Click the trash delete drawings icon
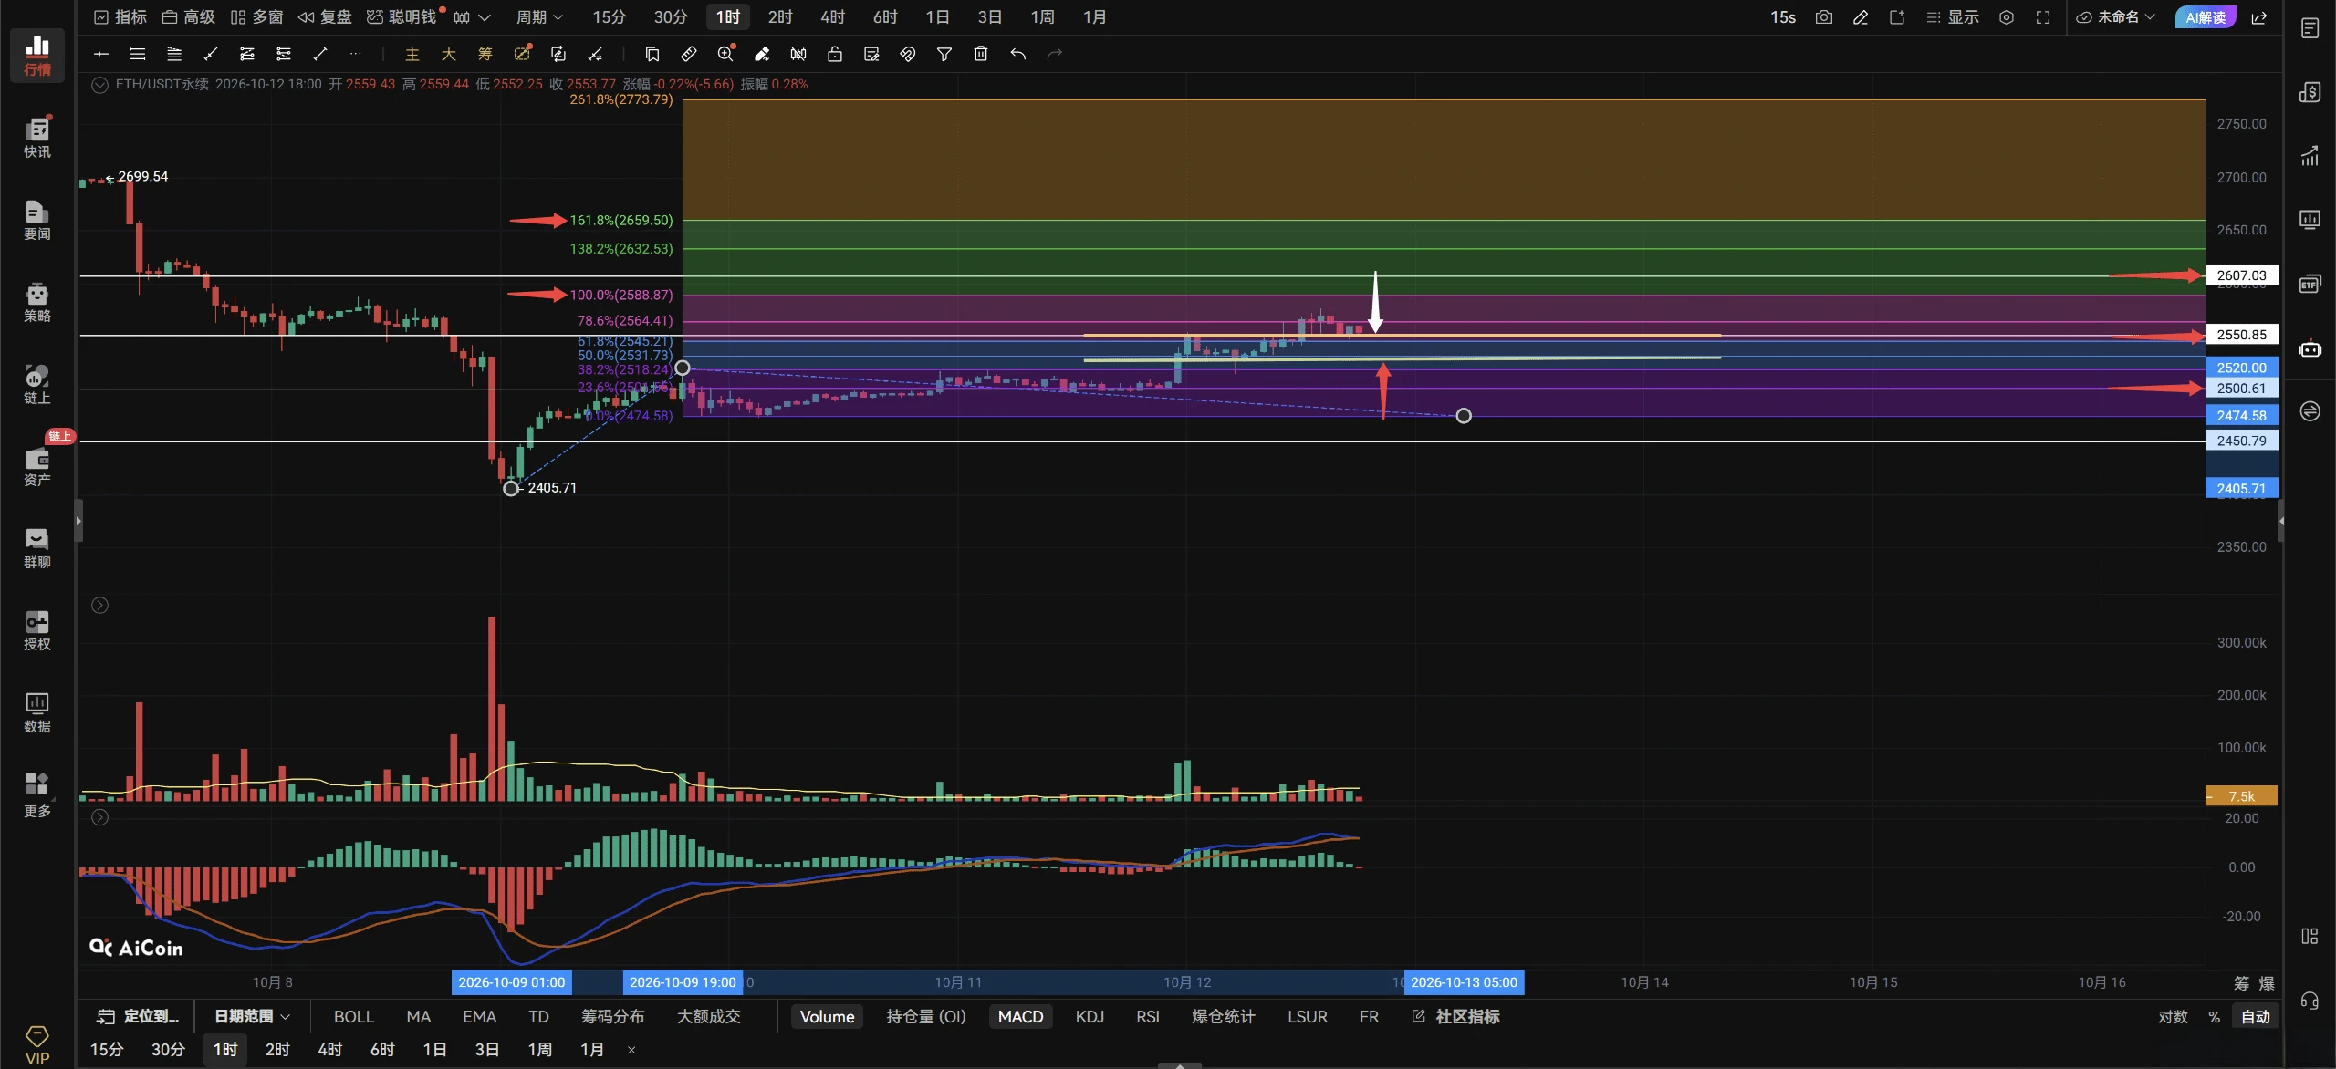Screen dimensions: 2336x1069 (x=981, y=55)
